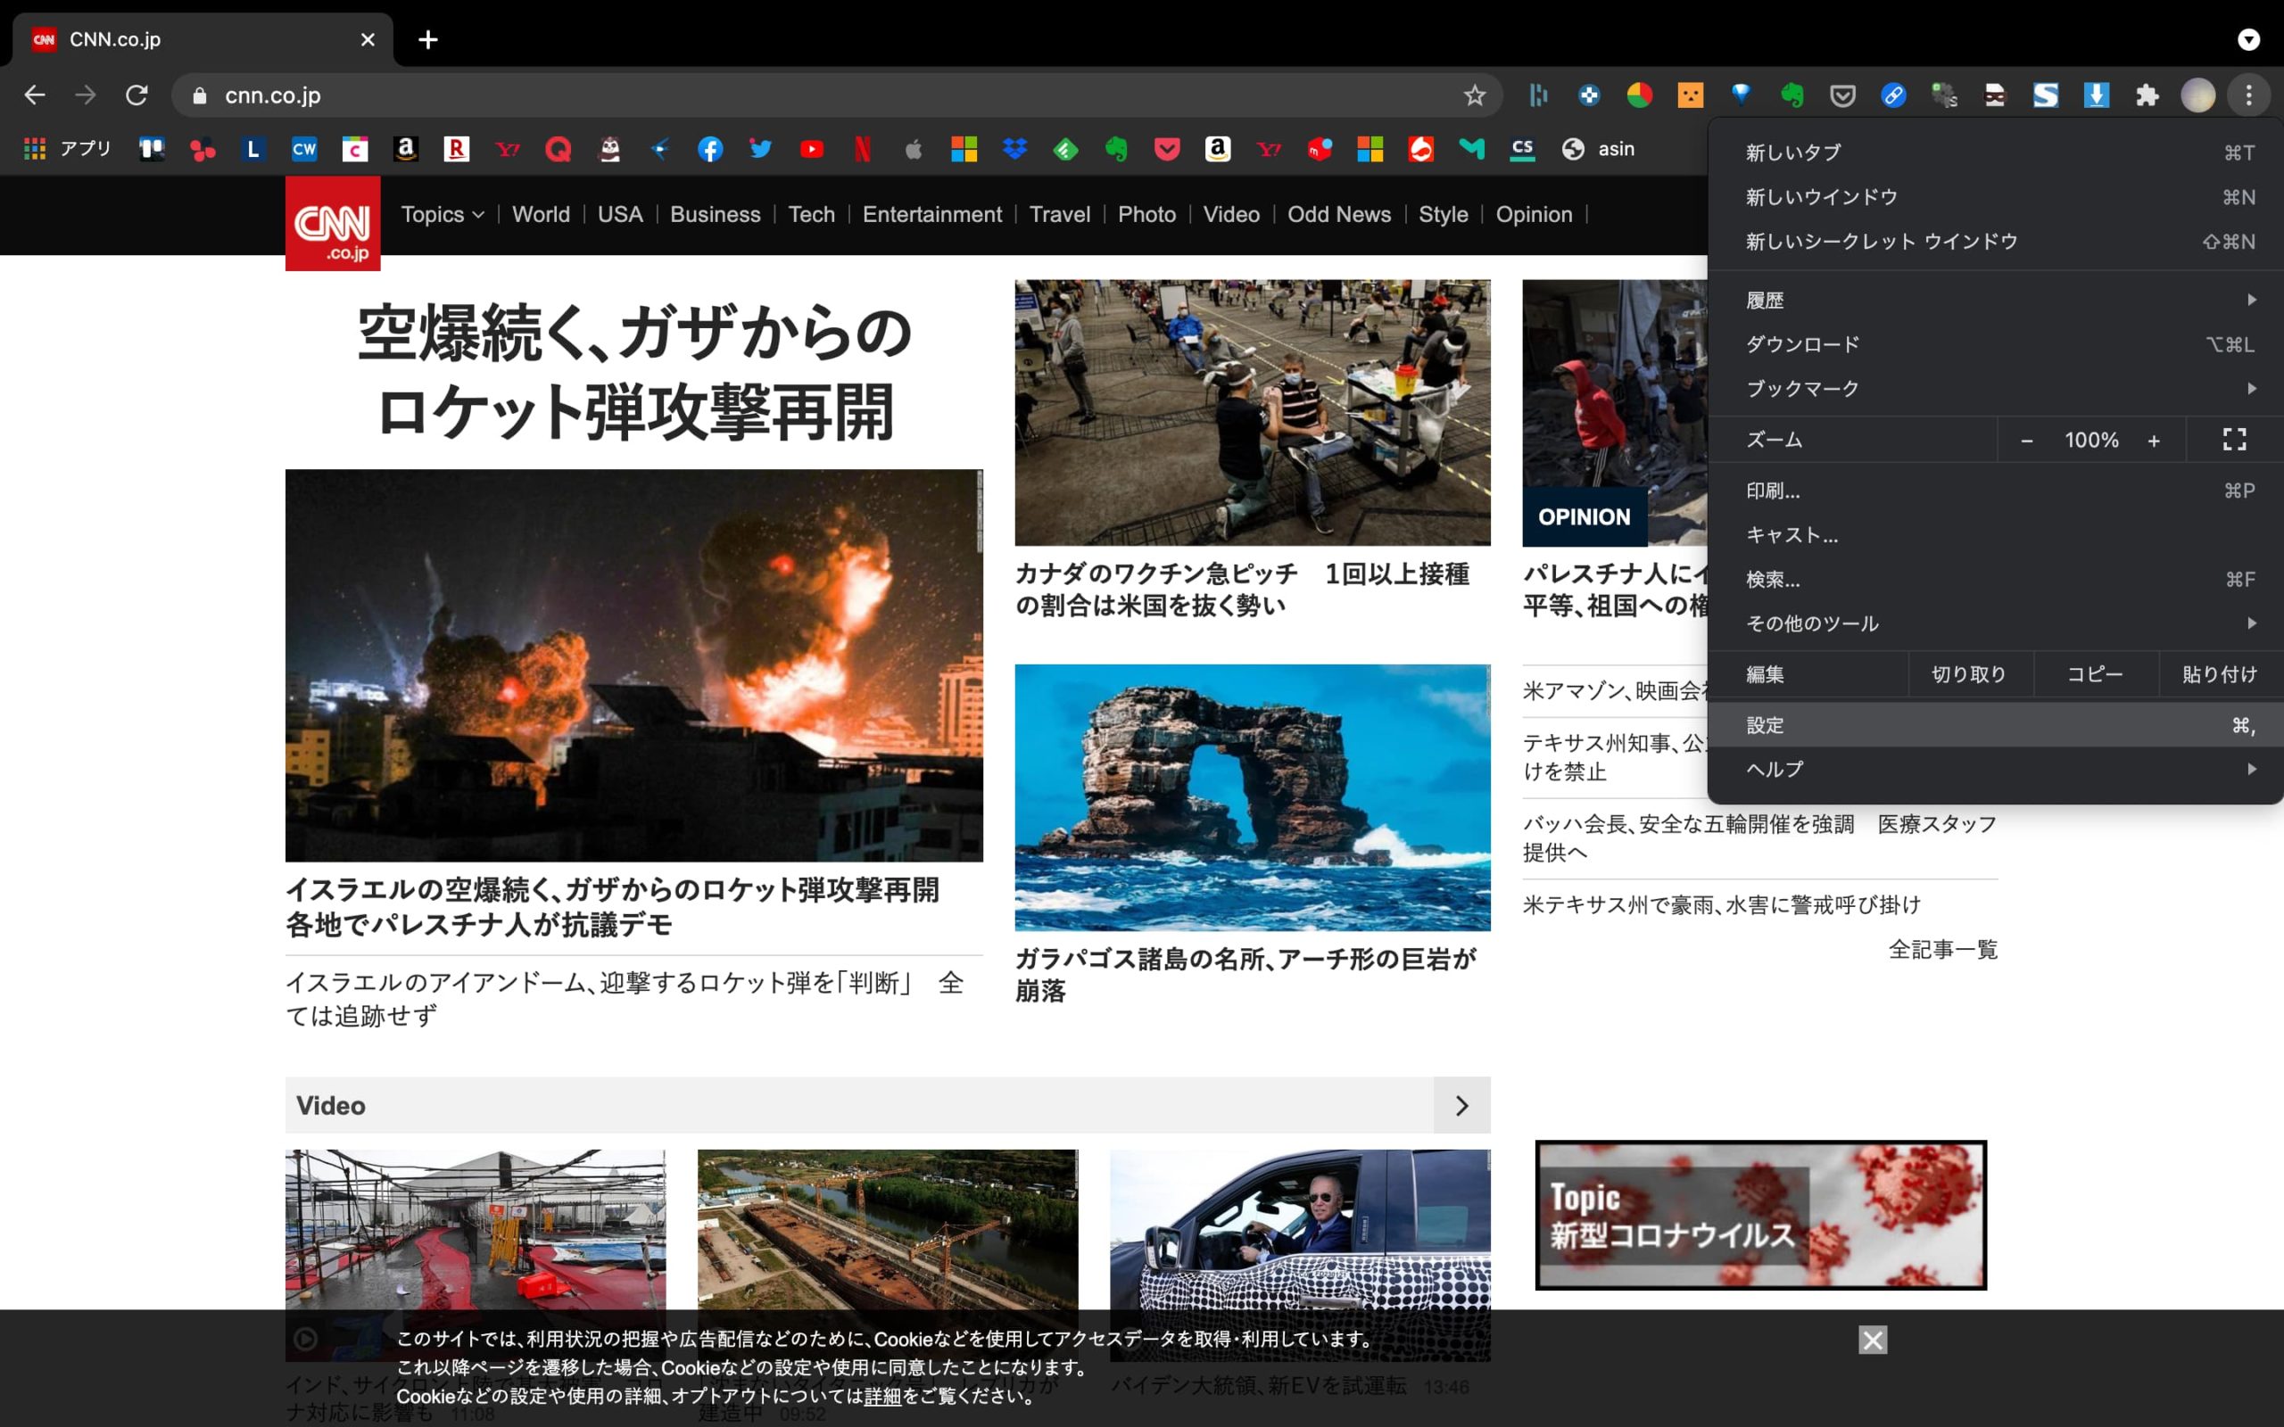Open the blue L bookmark icon
This screenshot has width=2284, height=1427.
pos(253,149)
